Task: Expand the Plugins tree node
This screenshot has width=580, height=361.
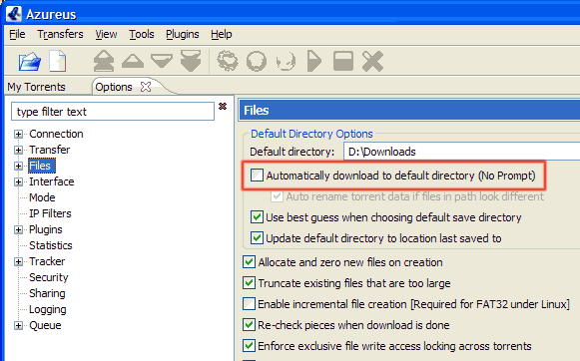Action: [18, 229]
